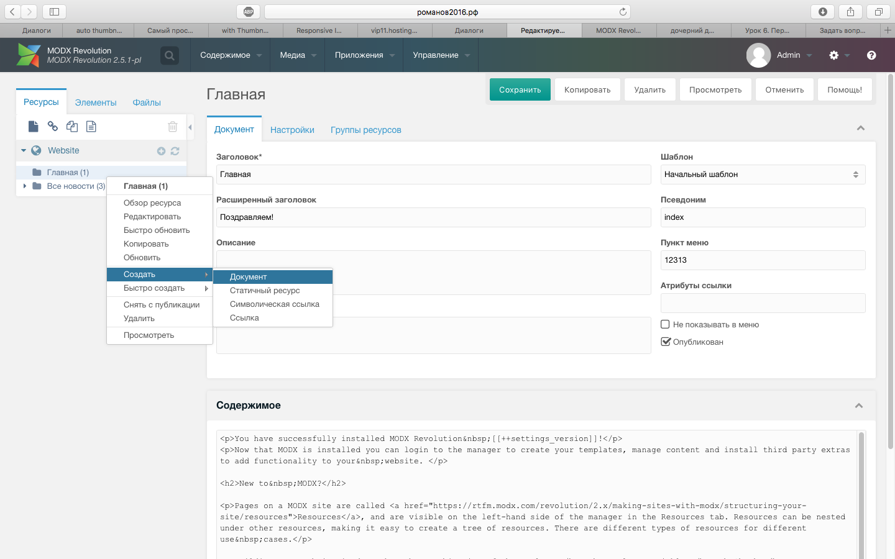Open the settings gear icon in header
This screenshot has height=559, width=895.
coord(834,55)
